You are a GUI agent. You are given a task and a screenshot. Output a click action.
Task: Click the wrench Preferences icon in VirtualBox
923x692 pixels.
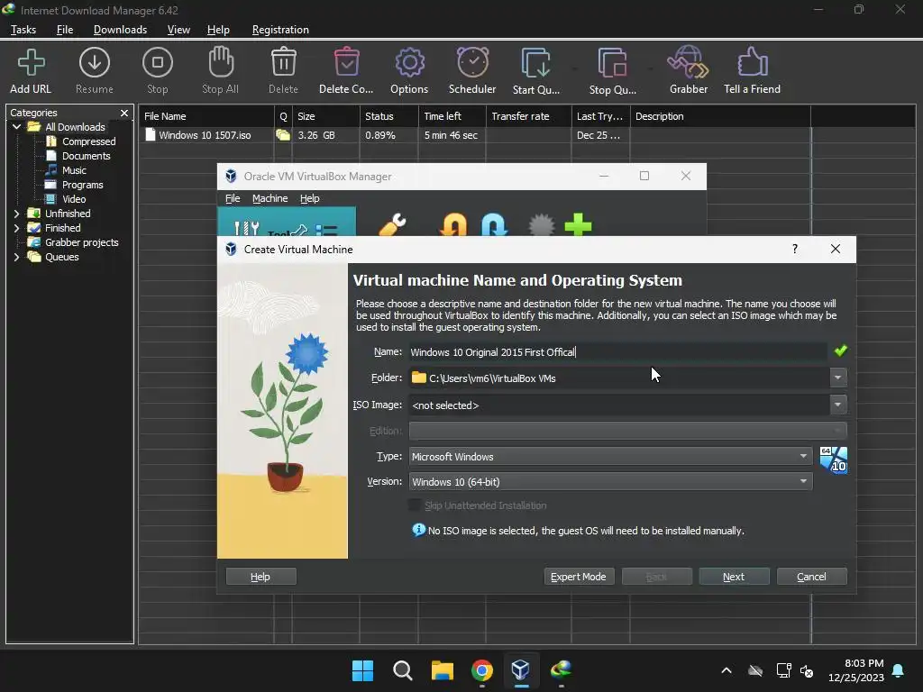[393, 224]
